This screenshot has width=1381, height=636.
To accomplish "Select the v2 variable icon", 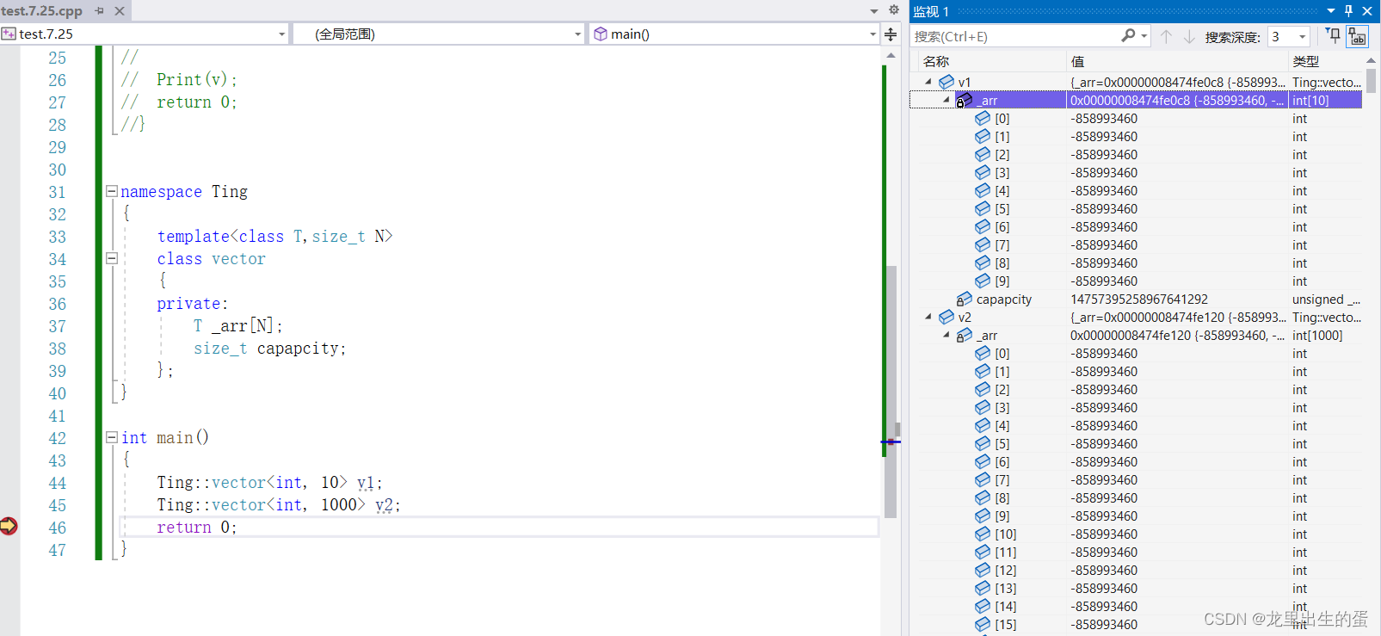I will [x=946, y=317].
